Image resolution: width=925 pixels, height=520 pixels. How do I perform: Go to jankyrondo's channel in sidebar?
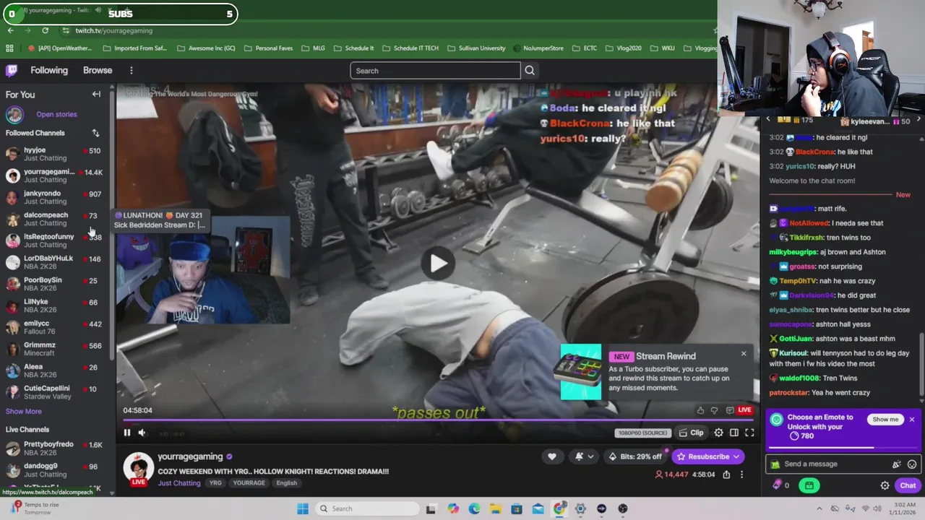click(x=54, y=197)
